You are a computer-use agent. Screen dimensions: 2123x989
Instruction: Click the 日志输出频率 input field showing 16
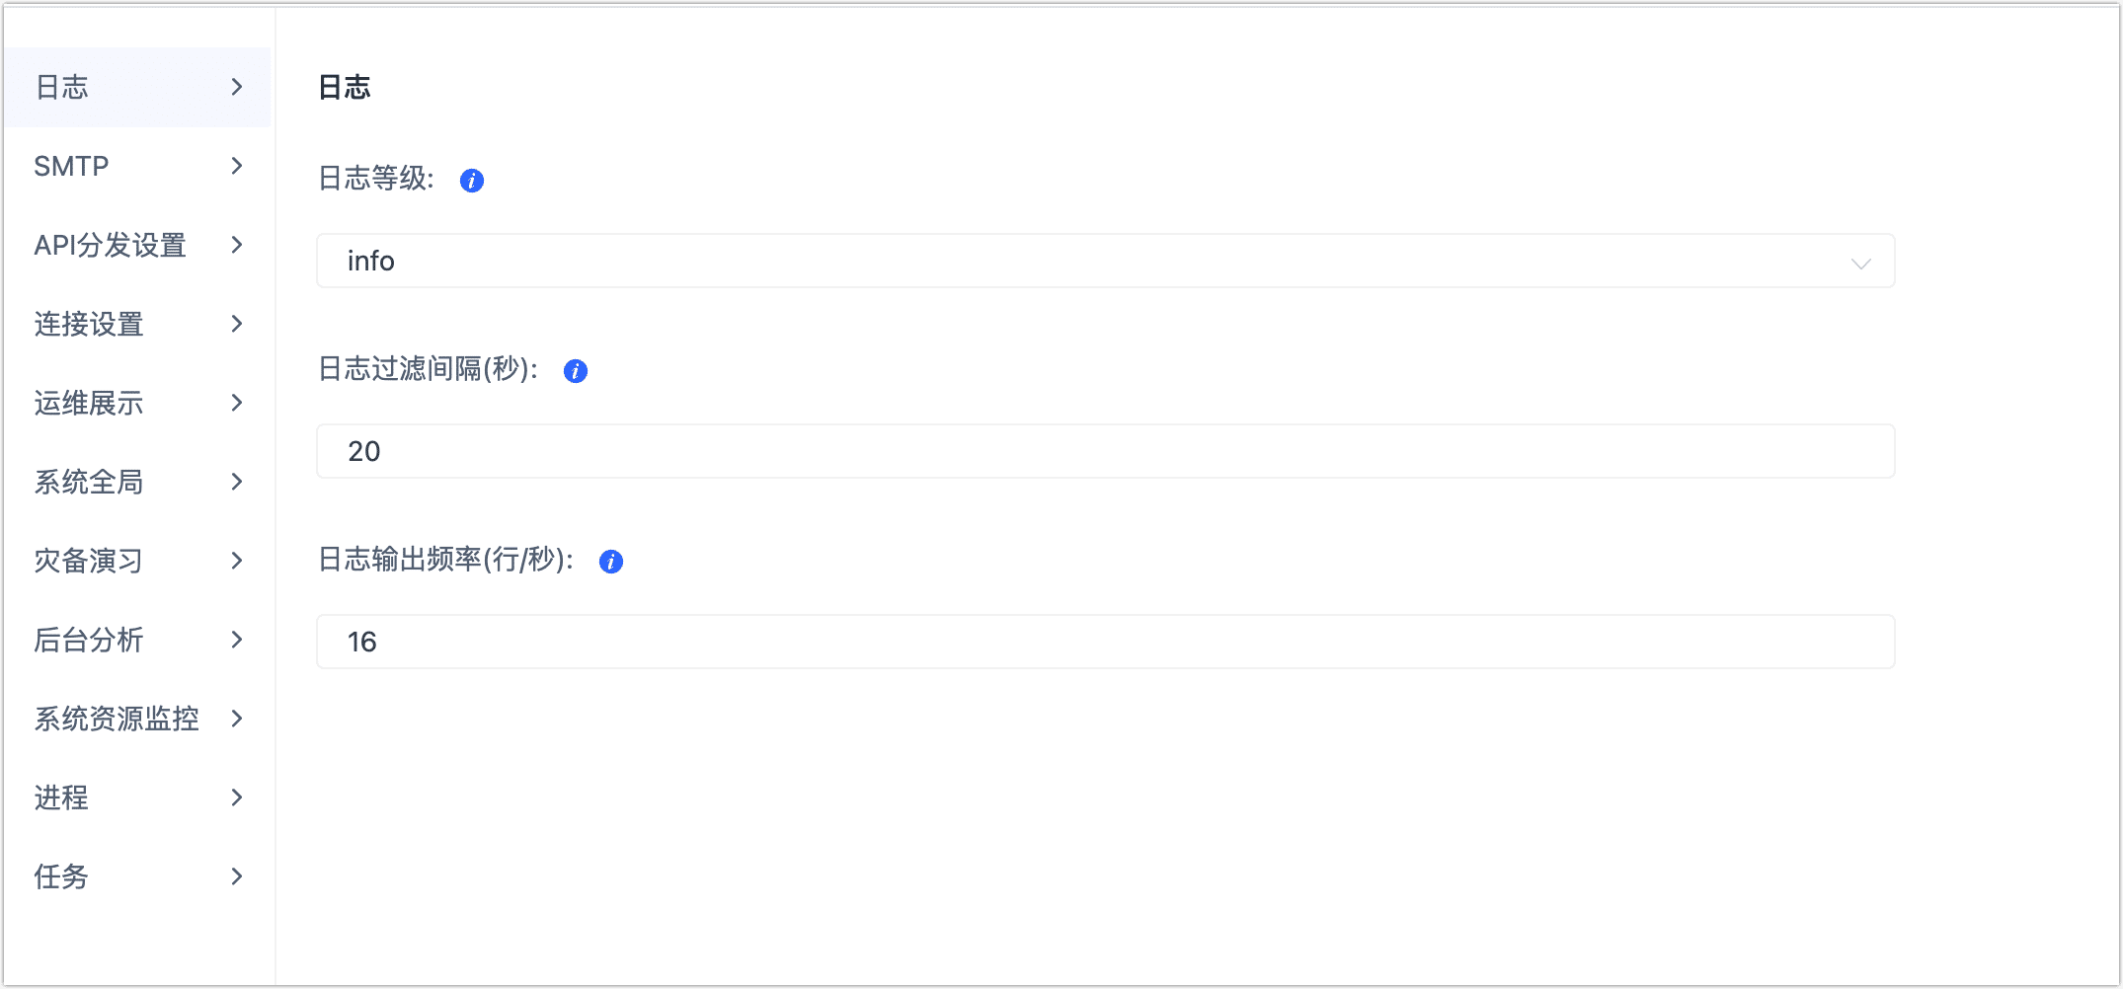(x=1104, y=643)
